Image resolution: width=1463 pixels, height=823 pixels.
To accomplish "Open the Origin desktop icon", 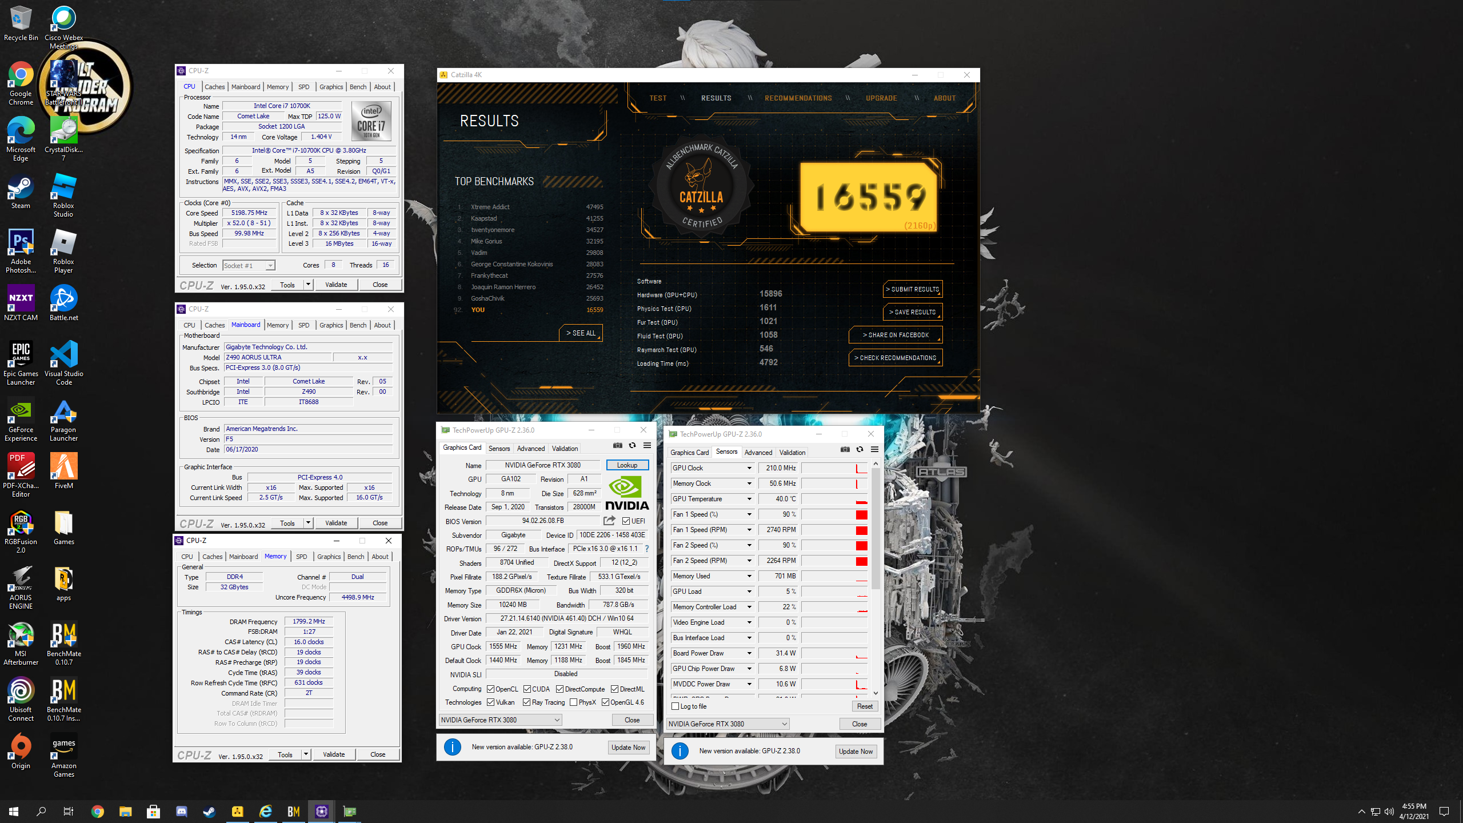I will 21,752.
